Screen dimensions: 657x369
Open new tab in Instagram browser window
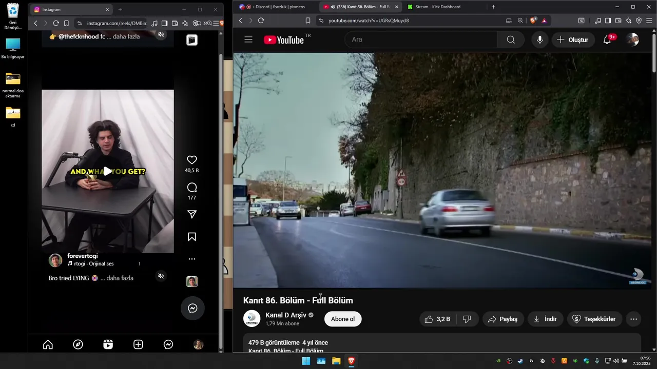tap(120, 9)
